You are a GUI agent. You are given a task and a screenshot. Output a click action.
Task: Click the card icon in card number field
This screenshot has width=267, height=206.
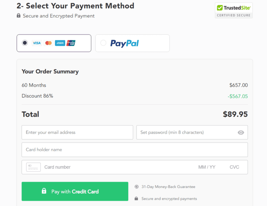[33, 167]
